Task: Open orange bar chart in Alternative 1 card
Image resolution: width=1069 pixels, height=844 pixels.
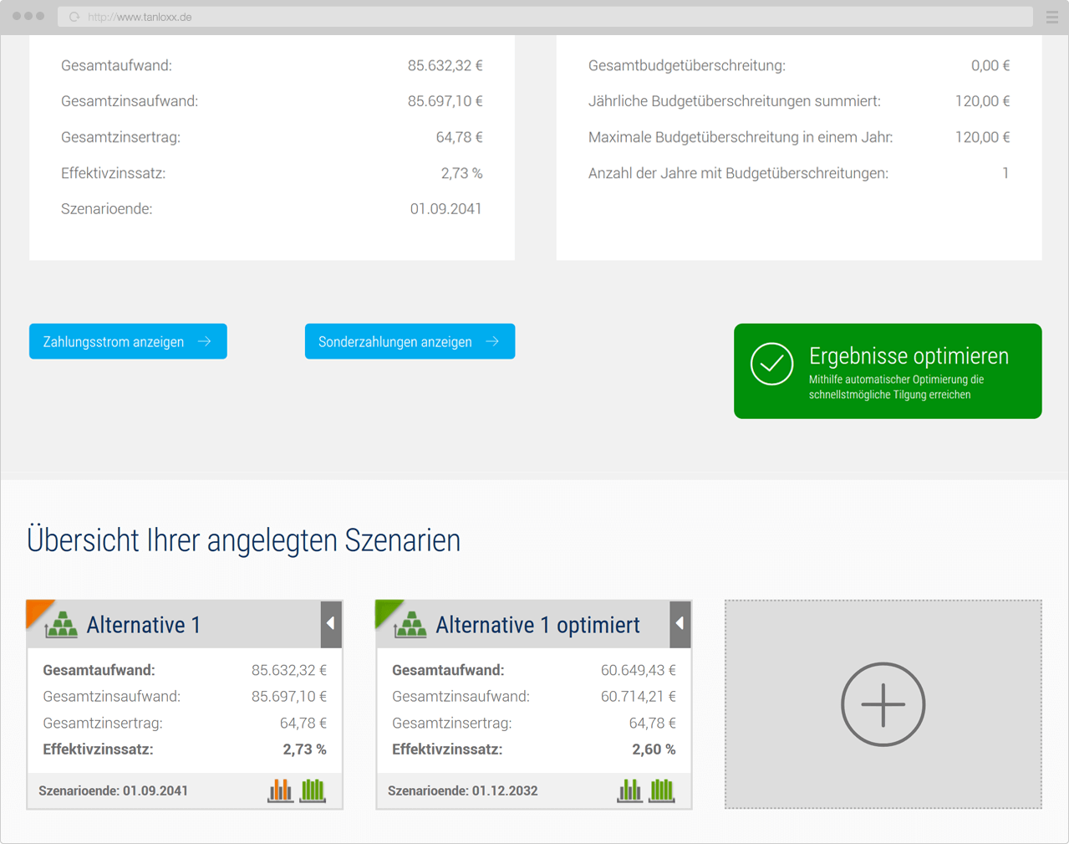Action: (x=280, y=790)
